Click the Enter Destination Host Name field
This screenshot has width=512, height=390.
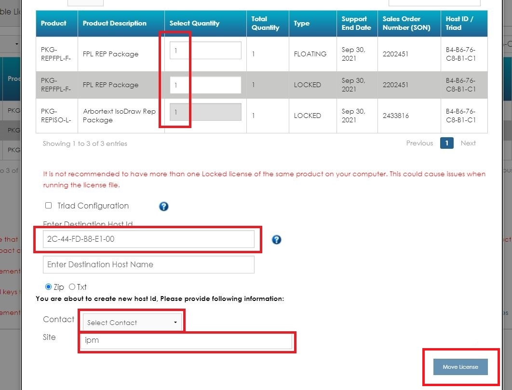pos(148,264)
